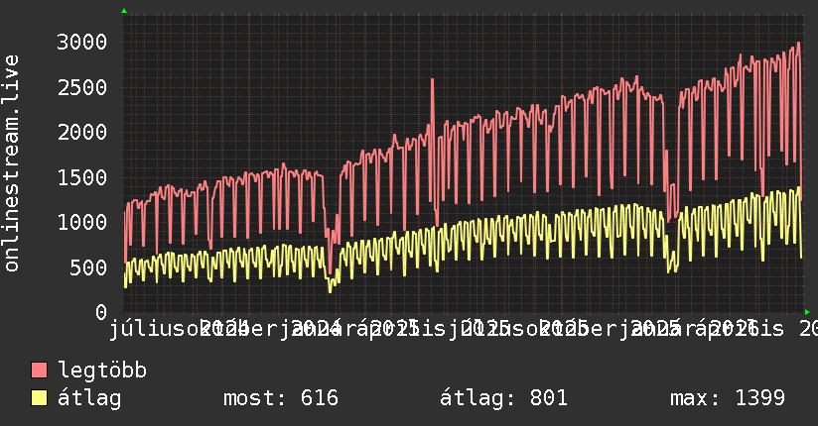Click the 'átlag: 801' statistic
Image resolution: width=818 pixels, height=426 pixels.
coord(503,398)
